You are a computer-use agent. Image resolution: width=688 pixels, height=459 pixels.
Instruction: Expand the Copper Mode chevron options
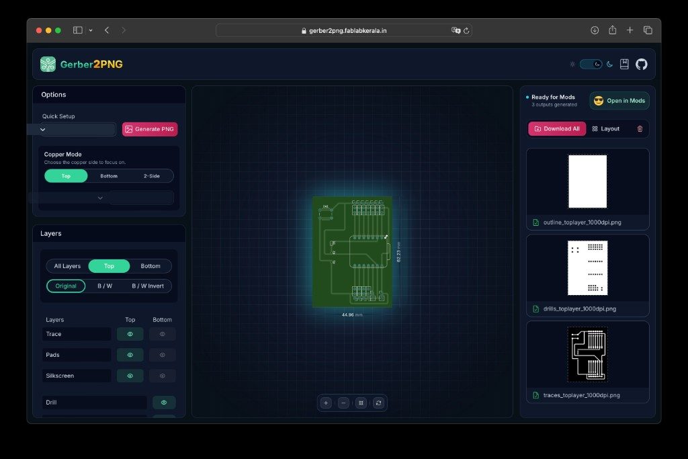(x=100, y=198)
